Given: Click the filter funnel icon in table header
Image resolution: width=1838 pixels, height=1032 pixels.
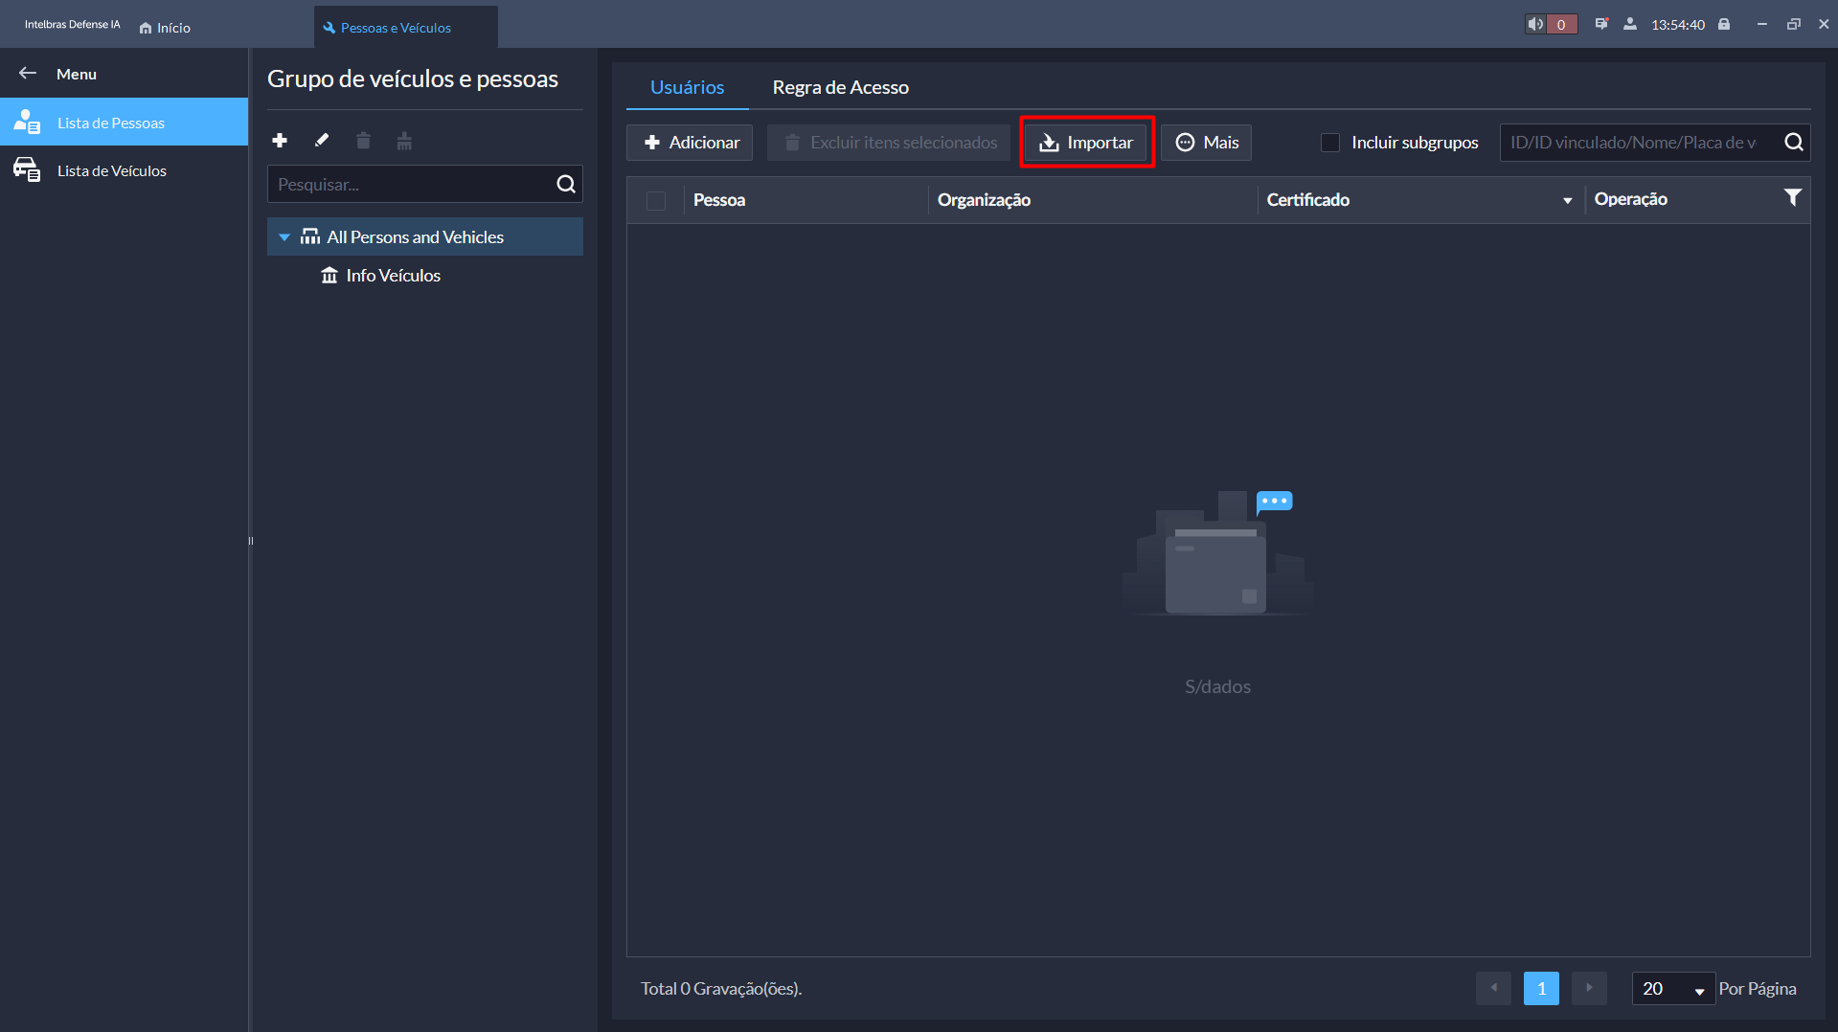Looking at the screenshot, I should click(1792, 198).
